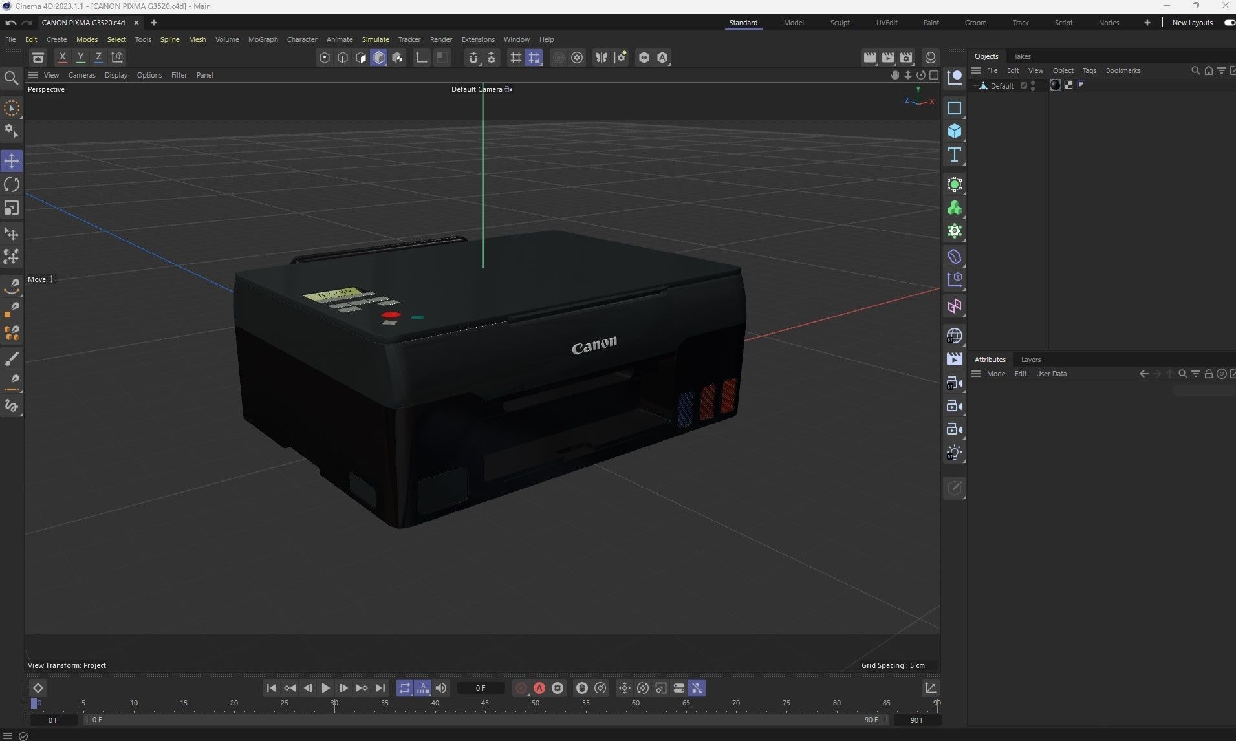Open the Display viewport menu
Viewport: 1236px width, 741px height.
point(116,75)
